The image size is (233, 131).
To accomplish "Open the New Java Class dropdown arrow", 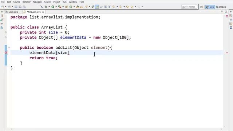I will 74,7.
